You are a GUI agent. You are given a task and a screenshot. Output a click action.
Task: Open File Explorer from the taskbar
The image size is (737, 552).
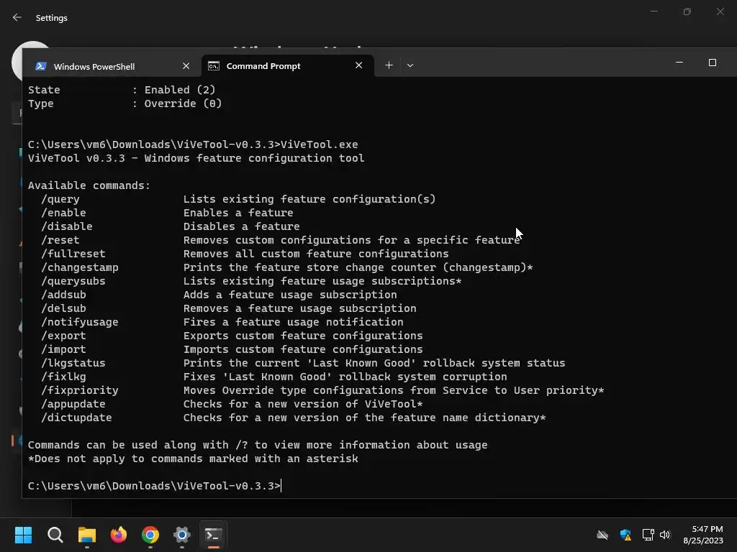[x=87, y=535]
